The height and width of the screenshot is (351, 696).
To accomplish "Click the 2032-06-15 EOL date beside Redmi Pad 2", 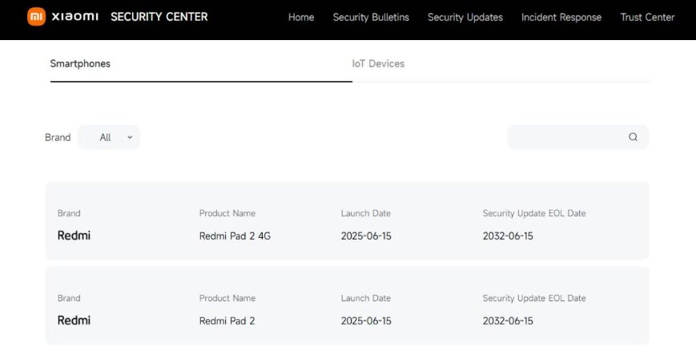I will pyautogui.click(x=508, y=321).
